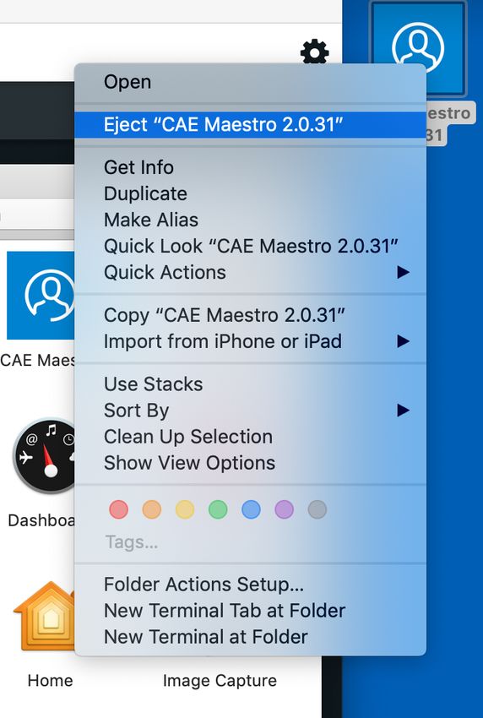Click the CAE Maestro label in Finder window
The image size is (483, 718).
37,361
